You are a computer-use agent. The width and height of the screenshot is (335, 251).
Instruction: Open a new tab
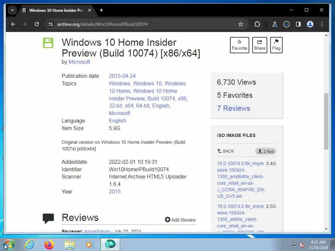[x=101, y=10]
